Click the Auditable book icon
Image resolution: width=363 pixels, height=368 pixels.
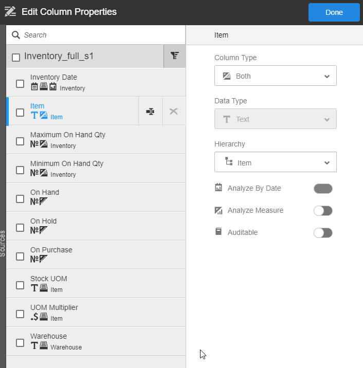pyautogui.click(x=219, y=232)
